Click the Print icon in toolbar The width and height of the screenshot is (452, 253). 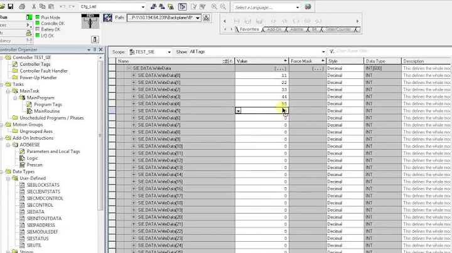pos(22,6)
